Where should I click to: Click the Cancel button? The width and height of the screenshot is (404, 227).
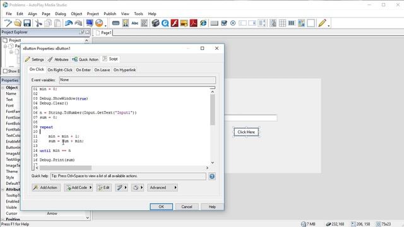(x=187, y=207)
